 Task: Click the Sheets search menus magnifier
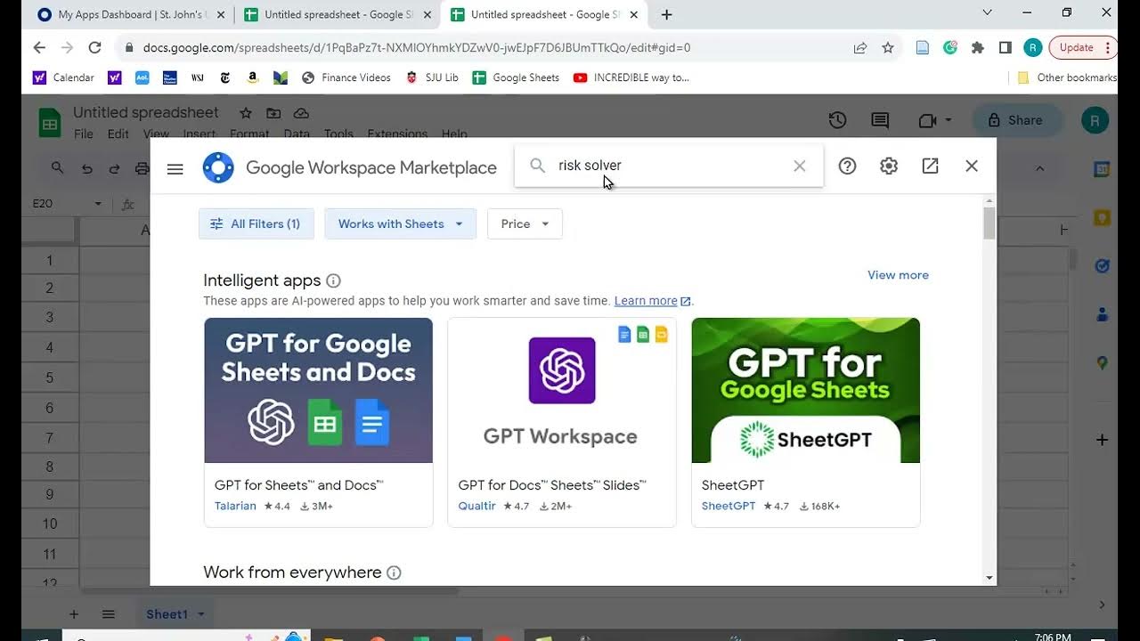pyautogui.click(x=57, y=167)
